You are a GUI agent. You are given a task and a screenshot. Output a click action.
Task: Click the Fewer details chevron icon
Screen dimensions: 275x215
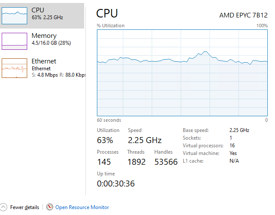click(4, 207)
